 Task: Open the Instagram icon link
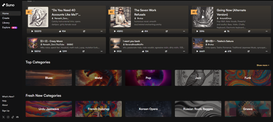[x=8, y=117]
